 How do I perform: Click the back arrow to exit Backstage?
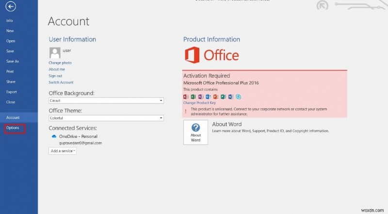11,6
